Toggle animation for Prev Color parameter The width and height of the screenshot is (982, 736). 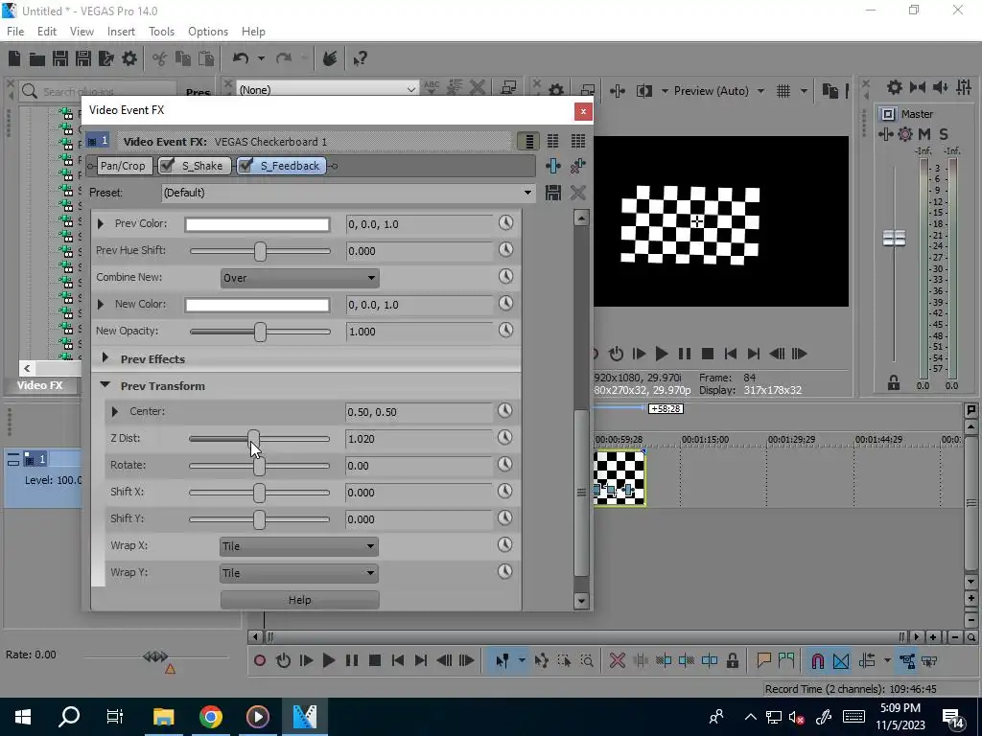tap(505, 222)
